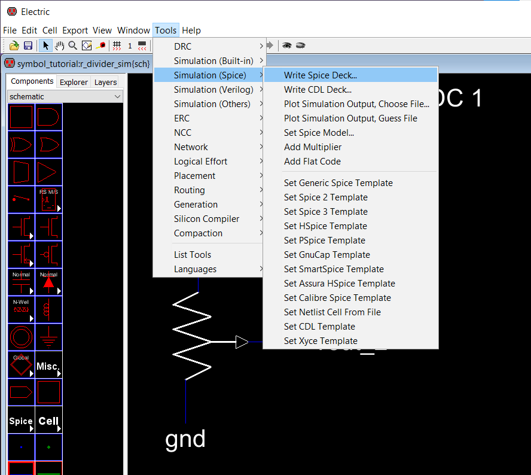The width and height of the screenshot is (531, 475).
Task: Open the Layers tab
Action: [x=105, y=82]
